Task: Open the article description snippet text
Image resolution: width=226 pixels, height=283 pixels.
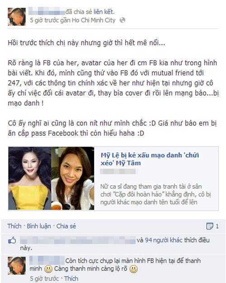Action: [155, 194]
